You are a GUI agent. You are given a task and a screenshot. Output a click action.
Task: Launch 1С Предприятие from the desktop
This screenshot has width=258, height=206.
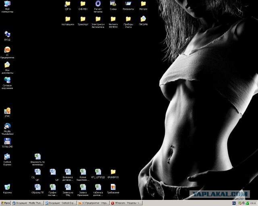tap(7, 49)
